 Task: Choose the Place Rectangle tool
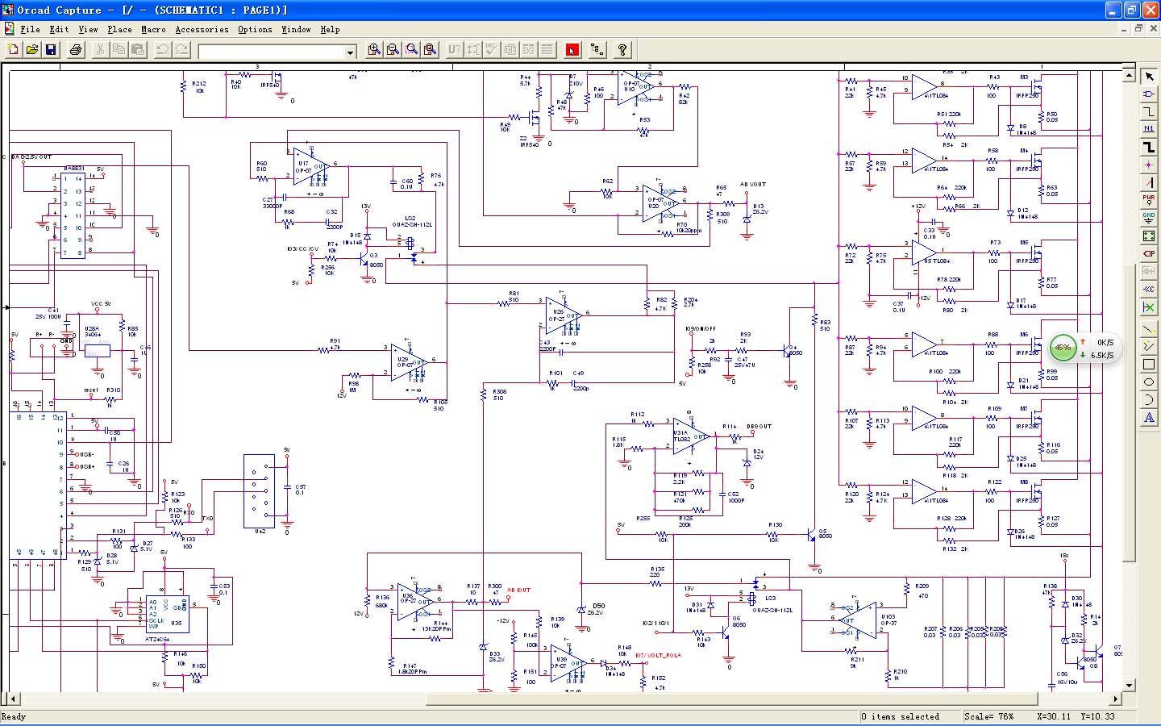click(1149, 364)
